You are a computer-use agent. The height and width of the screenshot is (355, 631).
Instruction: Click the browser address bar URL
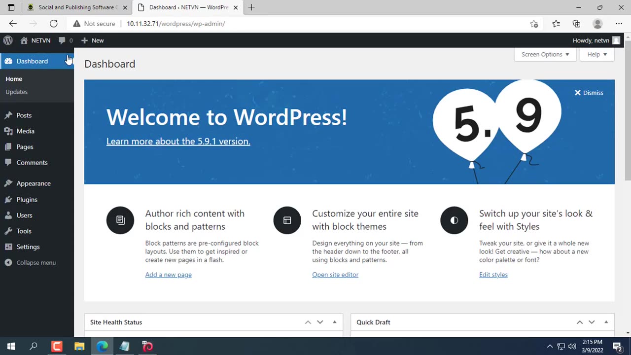click(x=176, y=24)
